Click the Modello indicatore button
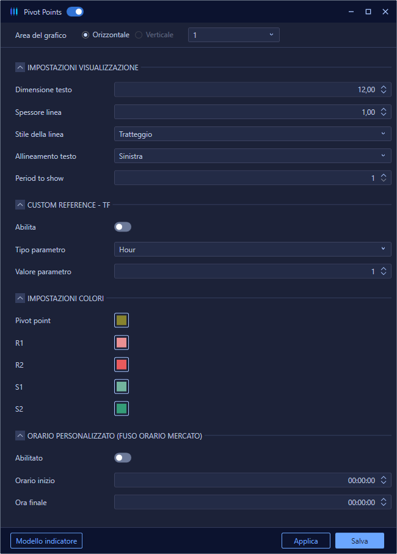 46,541
